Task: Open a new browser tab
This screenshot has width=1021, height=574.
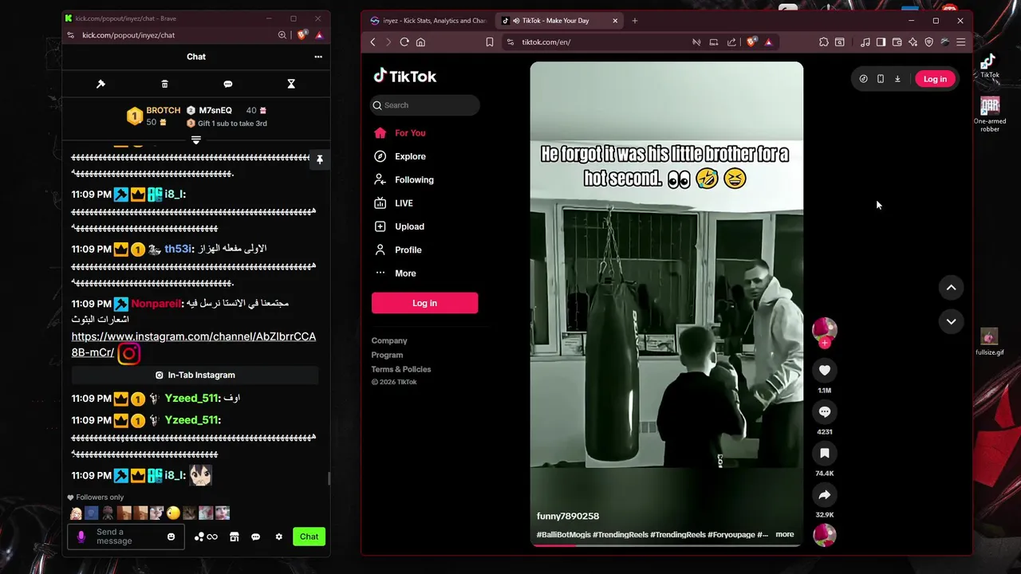Action: coord(635,21)
